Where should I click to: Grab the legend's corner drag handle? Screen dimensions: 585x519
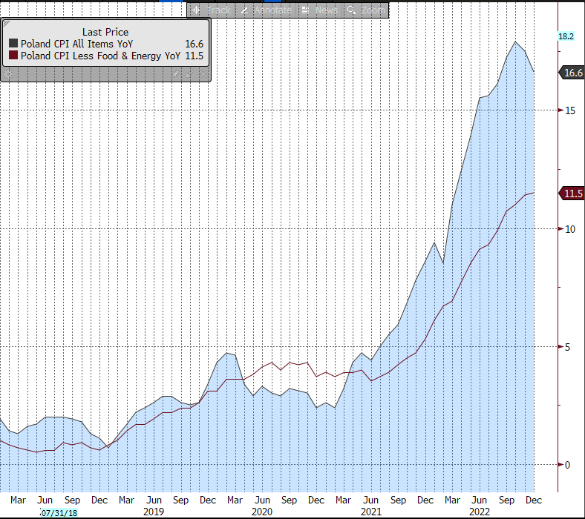coord(7,24)
